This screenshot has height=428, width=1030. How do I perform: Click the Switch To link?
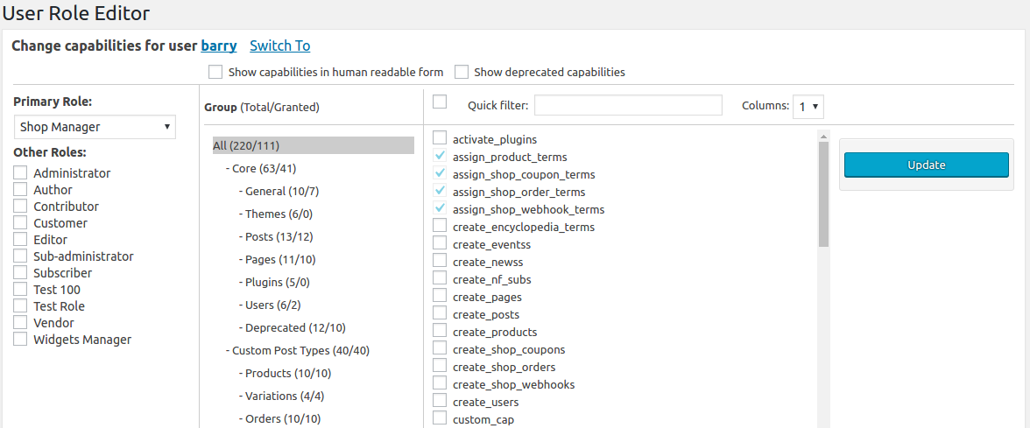[279, 46]
